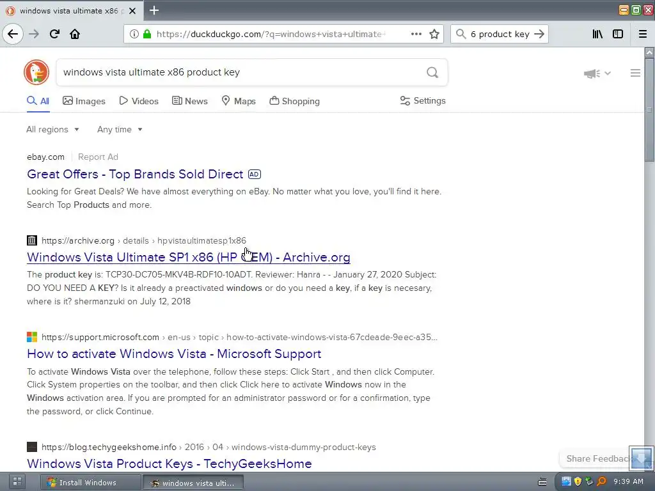Open the Library bookshelf icon
Screen dimensions: 655x491
pos(597,34)
